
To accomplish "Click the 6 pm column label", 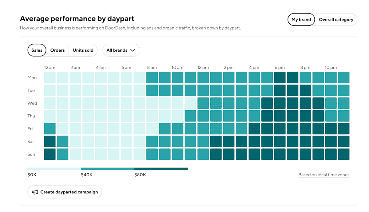I will point(280,68).
